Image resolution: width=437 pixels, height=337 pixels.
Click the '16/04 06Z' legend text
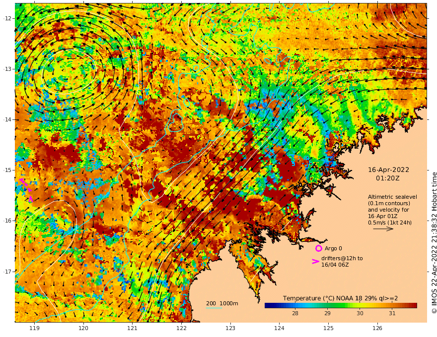tap(335, 265)
